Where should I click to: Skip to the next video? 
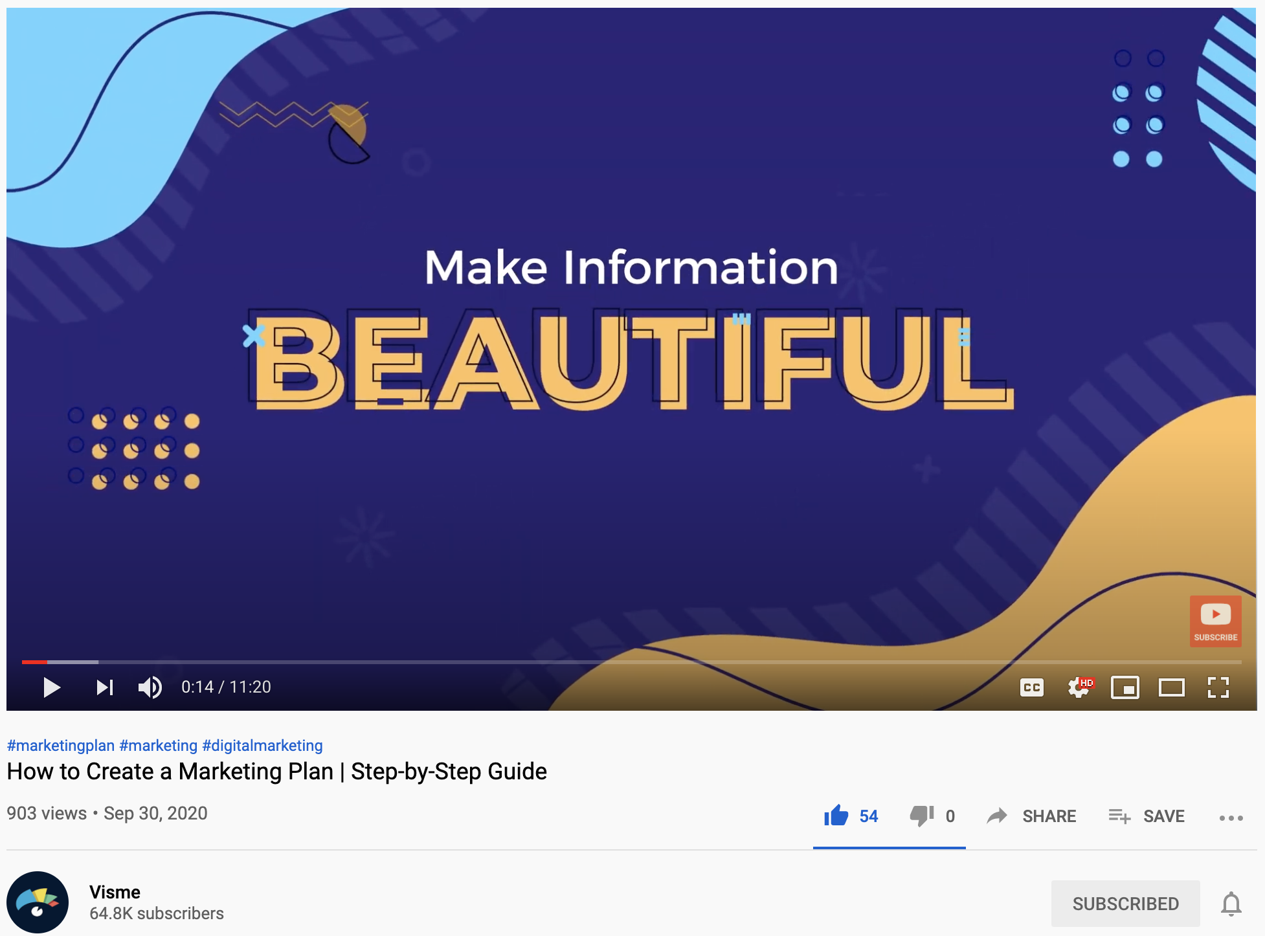(x=104, y=687)
